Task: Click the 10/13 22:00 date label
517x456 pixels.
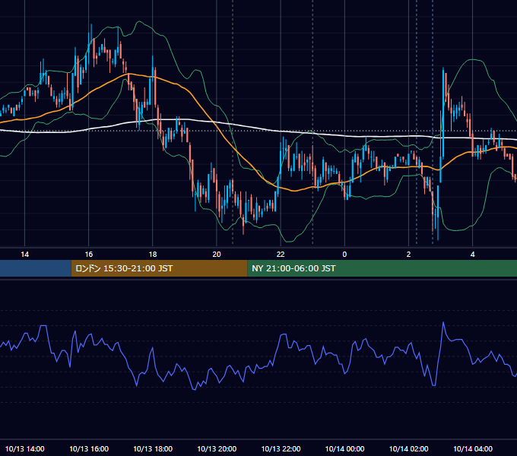Action: [281, 448]
